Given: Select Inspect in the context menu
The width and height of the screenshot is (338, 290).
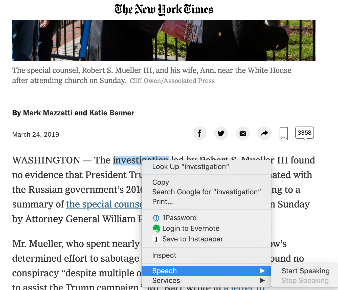Looking at the screenshot, I should pos(164,255).
